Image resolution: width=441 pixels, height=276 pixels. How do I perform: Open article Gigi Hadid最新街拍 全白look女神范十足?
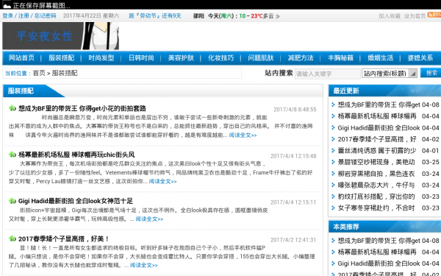76,201
